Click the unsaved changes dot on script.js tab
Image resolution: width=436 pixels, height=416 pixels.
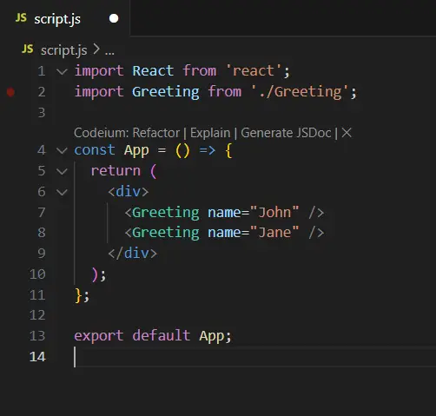[114, 18]
